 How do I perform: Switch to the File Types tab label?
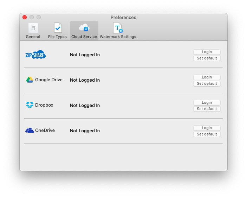pos(57,37)
